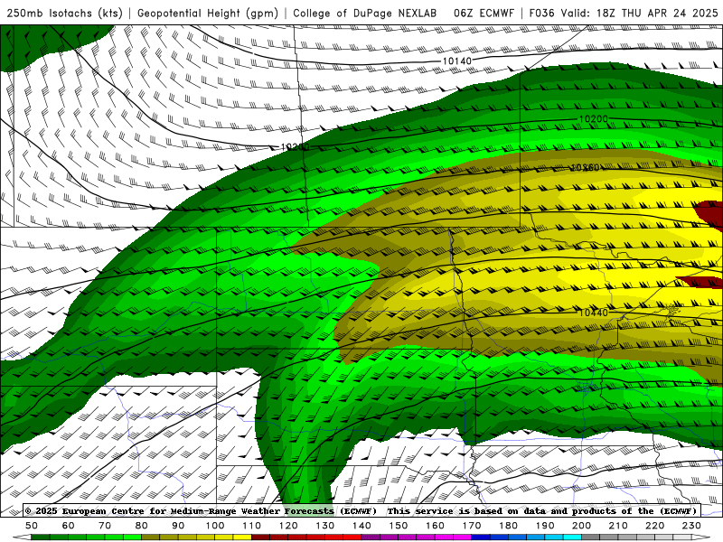Click the dark blue swatch below 170

click(x=481, y=537)
